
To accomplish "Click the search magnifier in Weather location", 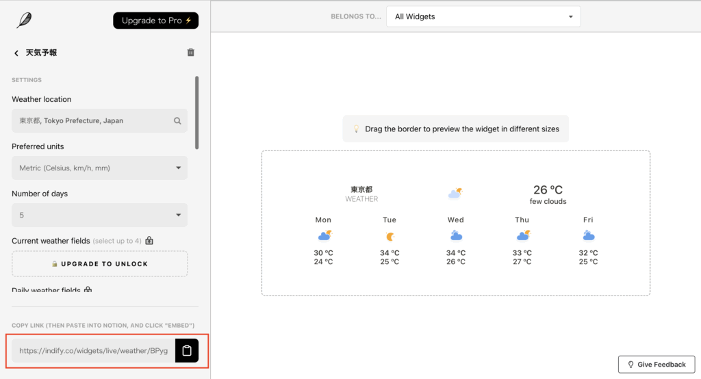I will coord(177,121).
